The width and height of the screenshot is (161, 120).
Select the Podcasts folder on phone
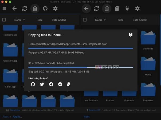(x=129, y=97)
